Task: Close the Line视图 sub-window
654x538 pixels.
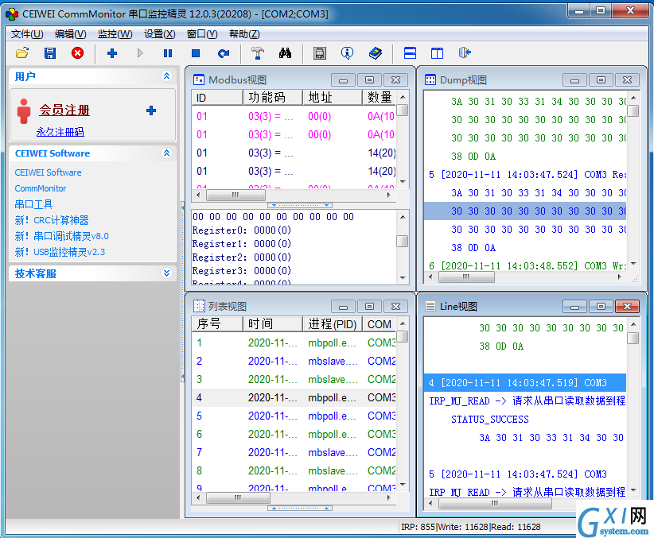Action: tap(627, 306)
